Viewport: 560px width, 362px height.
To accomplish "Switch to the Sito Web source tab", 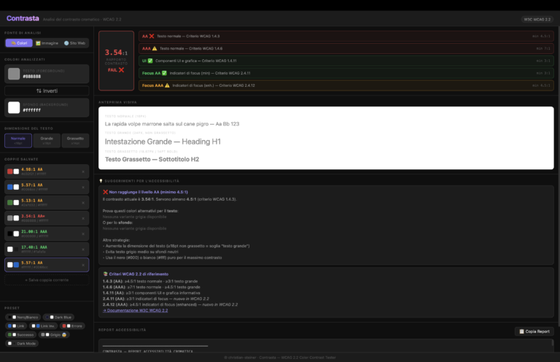I will (x=75, y=43).
